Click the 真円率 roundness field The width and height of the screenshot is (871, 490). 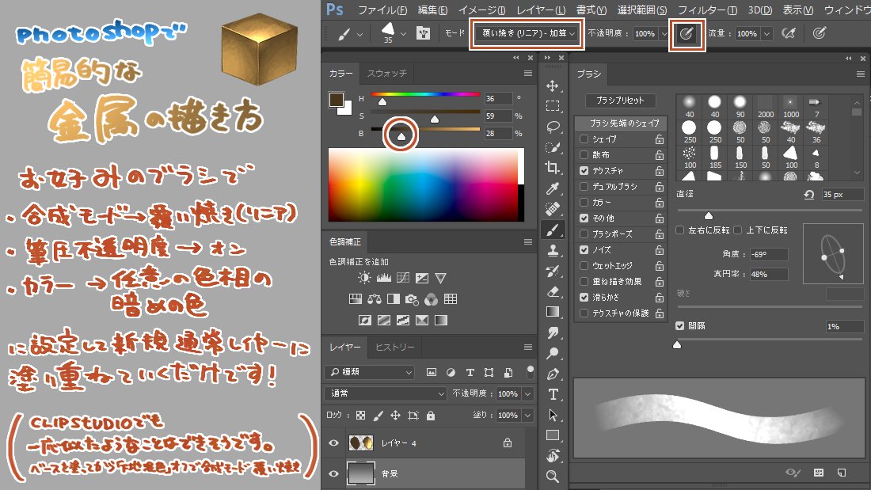click(x=769, y=274)
